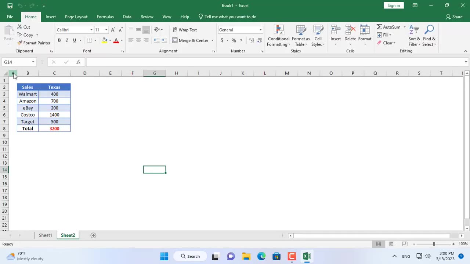Save the workbook with the floppy icon
The width and height of the screenshot is (470, 264).
point(10,5)
